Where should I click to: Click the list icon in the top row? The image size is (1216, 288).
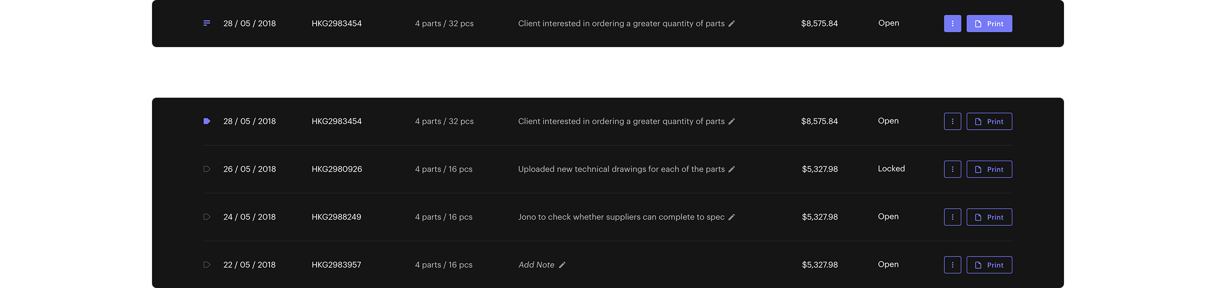point(207,23)
